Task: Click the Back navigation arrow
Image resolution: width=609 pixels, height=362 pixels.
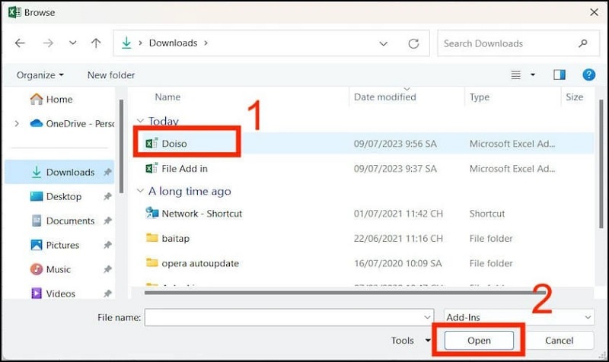Action: pyautogui.click(x=21, y=43)
